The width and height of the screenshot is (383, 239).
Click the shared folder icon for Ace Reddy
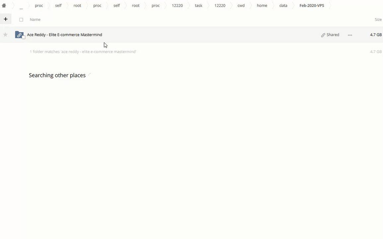pyautogui.click(x=19, y=35)
